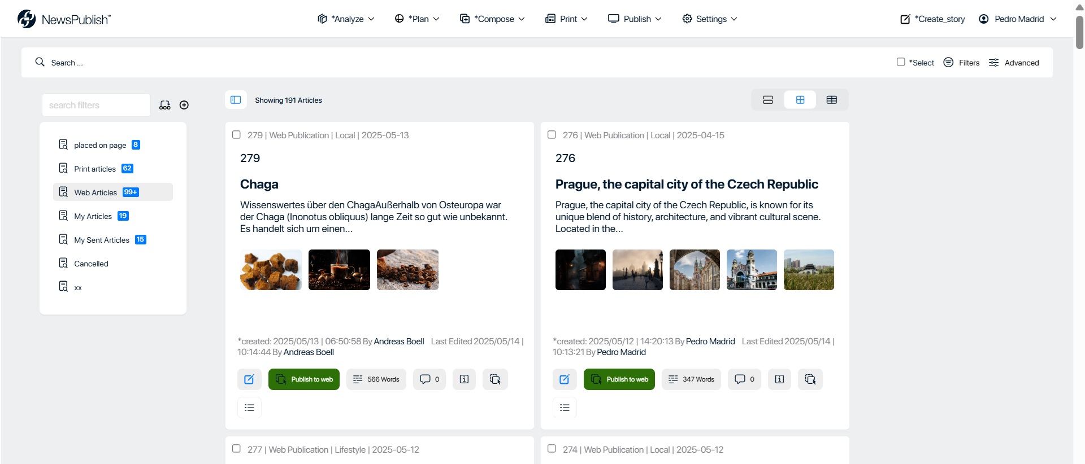Click *Create_story button
Screen dimensions: 1085x464
tap(932, 19)
